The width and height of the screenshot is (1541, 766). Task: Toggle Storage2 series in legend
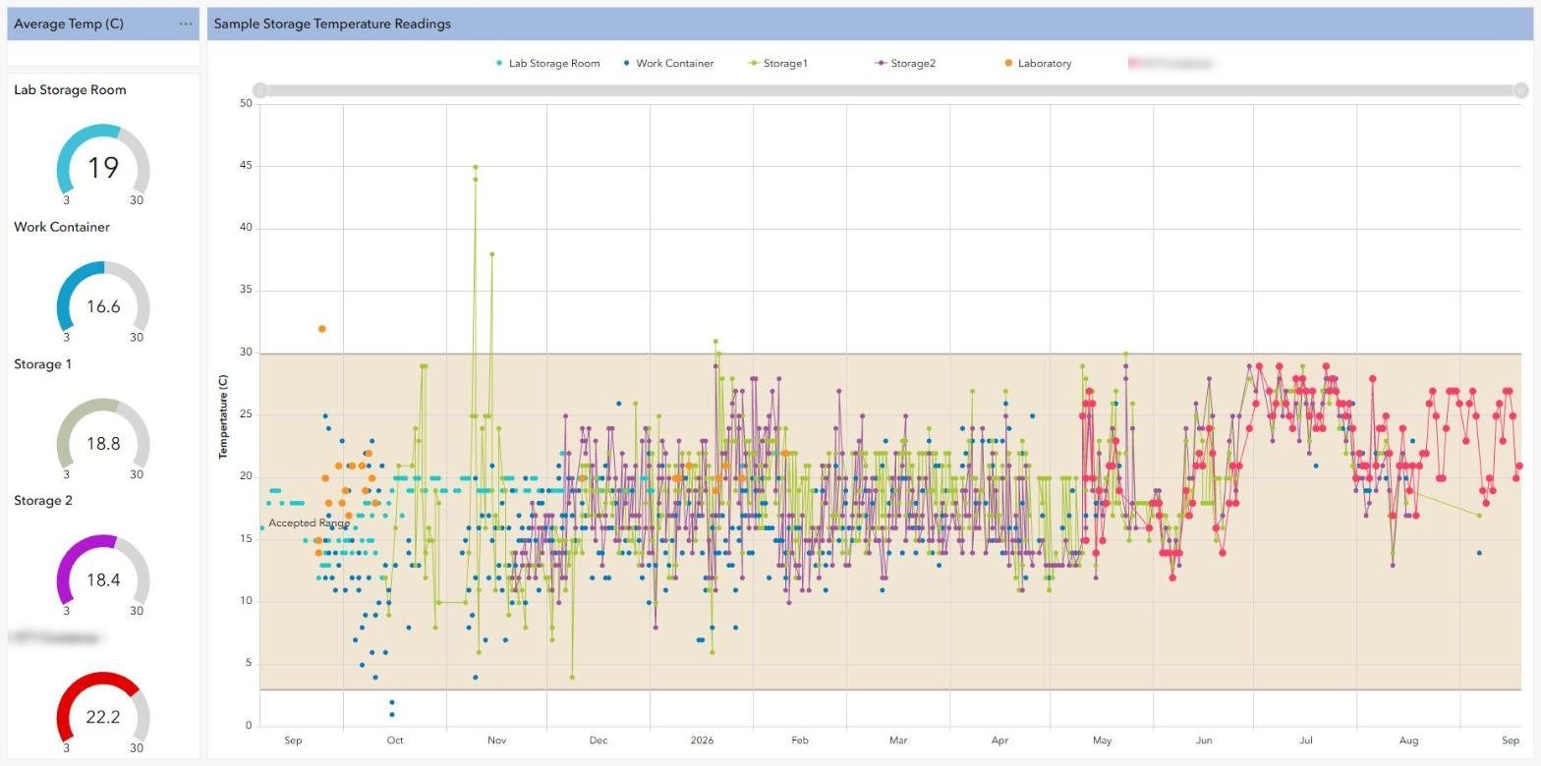905,63
